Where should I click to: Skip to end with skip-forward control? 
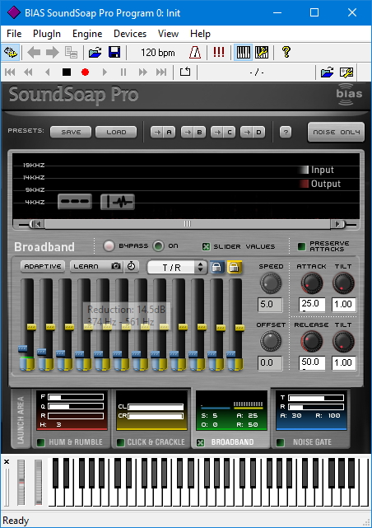[161, 72]
